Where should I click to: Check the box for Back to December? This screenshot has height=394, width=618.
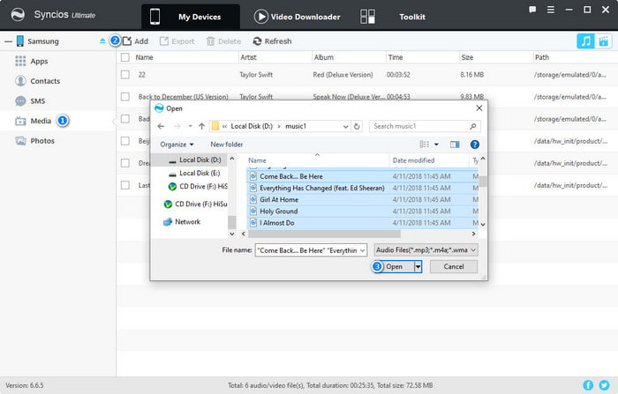click(x=125, y=96)
